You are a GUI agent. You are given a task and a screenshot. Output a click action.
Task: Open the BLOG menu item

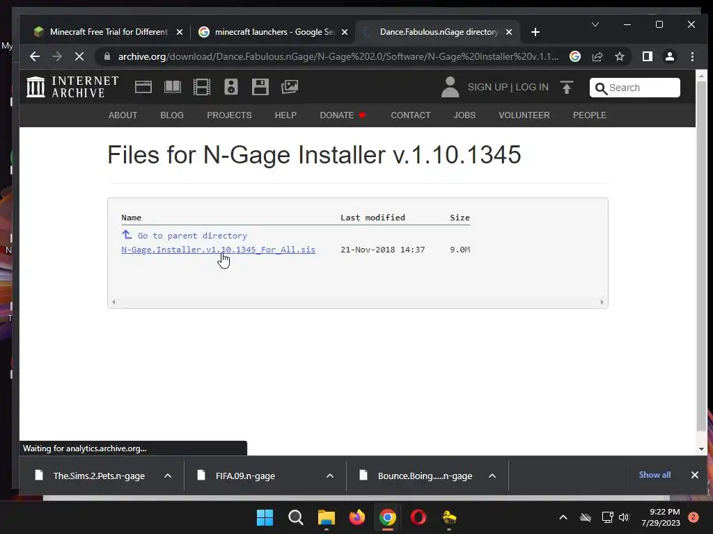(172, 115)
